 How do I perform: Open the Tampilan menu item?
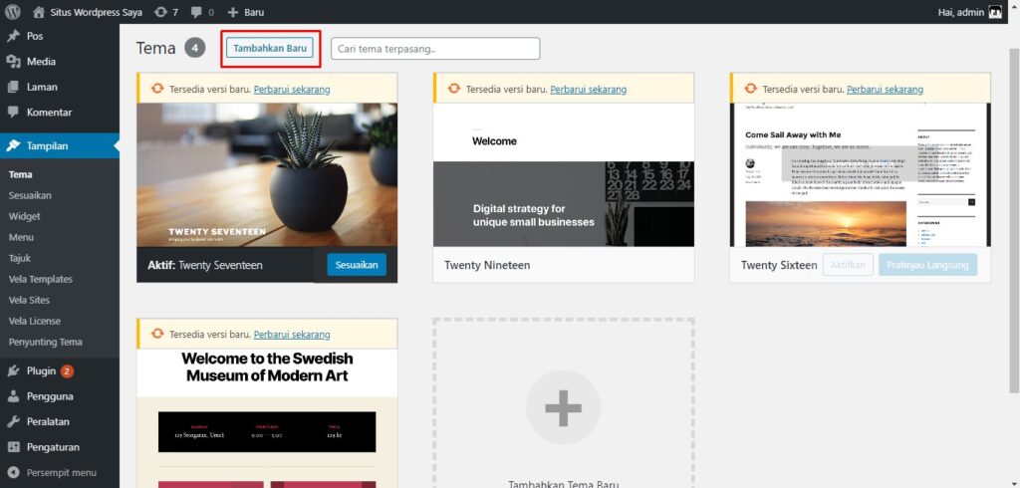point(60,145)
